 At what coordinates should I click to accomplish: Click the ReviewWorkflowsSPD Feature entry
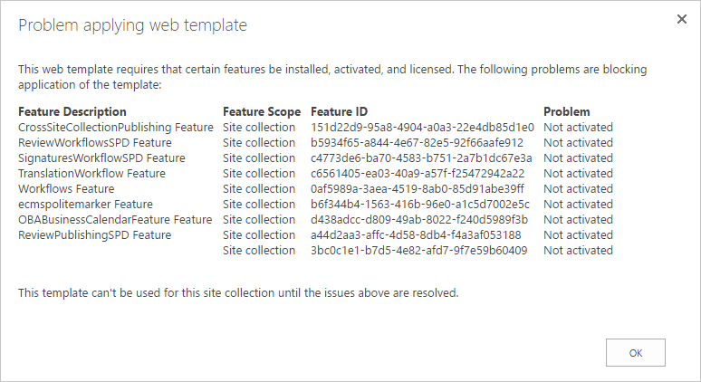point(94,143)
